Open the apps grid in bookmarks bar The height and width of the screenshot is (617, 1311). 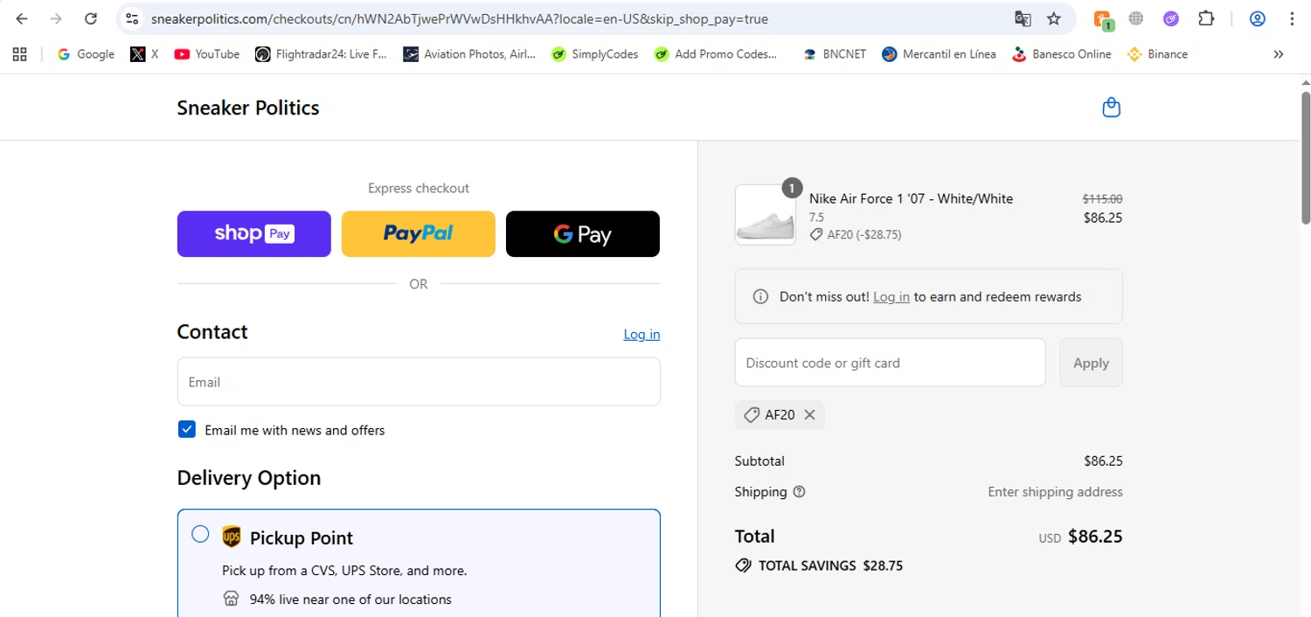pos(20,54)
